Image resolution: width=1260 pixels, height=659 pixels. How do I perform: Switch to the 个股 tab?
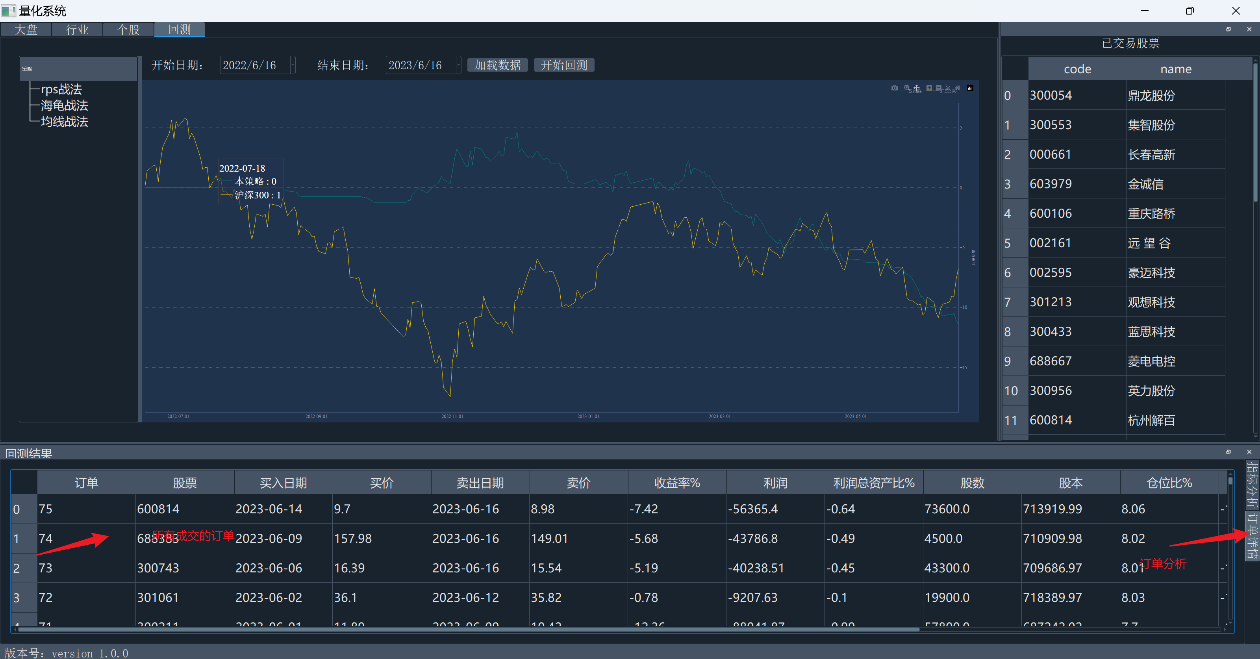[129, 30]
